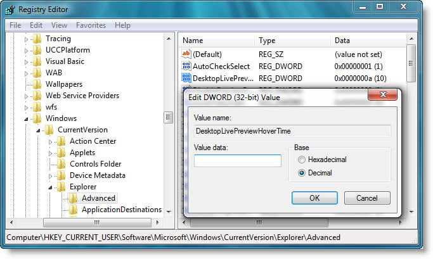The width and height of the screenshot is (433, 259).
Task: Select the Action Center folder icon
Action: [61, 141]
